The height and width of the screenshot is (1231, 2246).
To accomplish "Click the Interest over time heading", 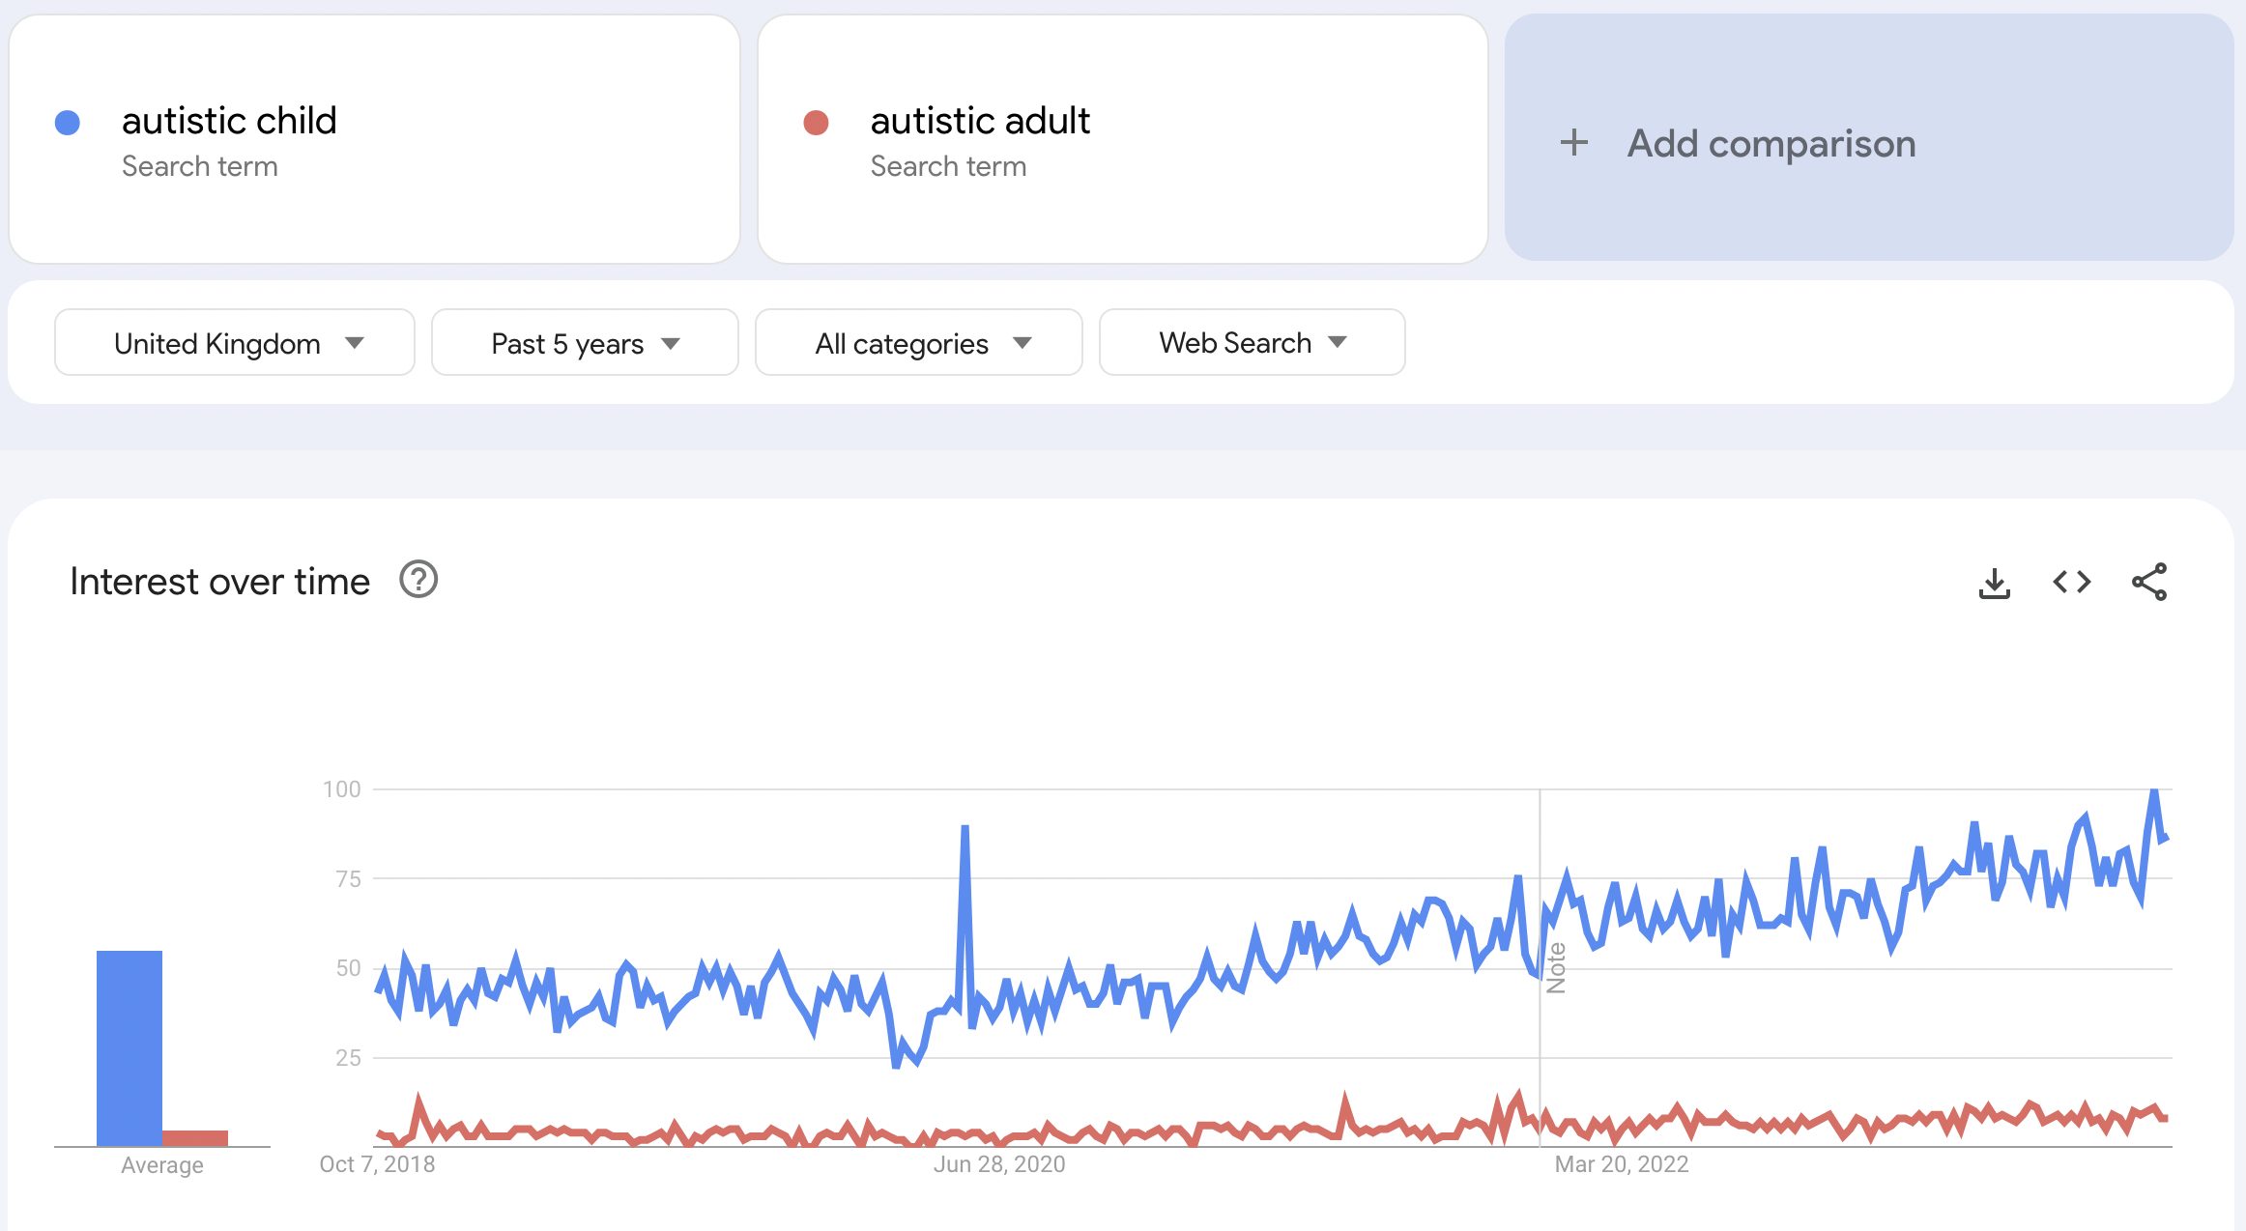I will tap(219, 582).
